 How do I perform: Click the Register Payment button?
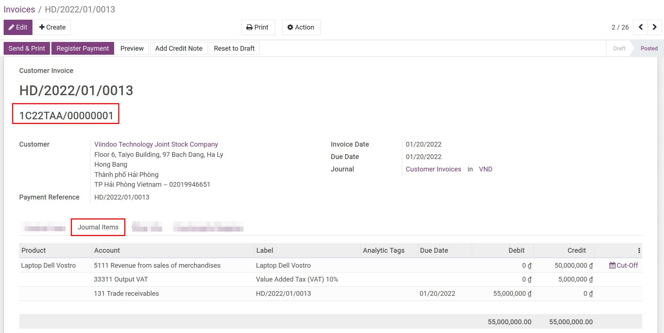(x=82, y=48)
